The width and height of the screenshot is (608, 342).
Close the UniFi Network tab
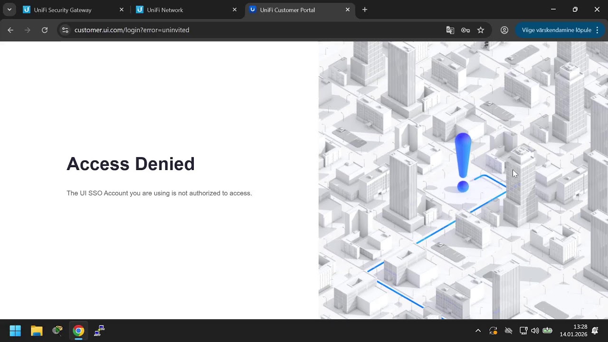[x=235, y=9]
